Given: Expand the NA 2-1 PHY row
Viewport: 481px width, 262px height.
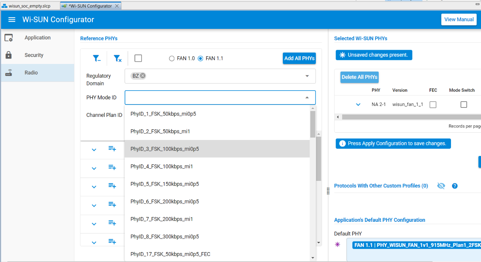Looking at the screenshot, I should pyautogui.click(x=358, y=105).
